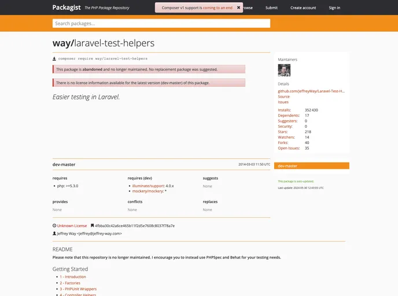Image resolution: width=398 pixels, height=296 pixels.
Task: Open the Issues link
Action: pyautogui.click(x=283, y=102)
